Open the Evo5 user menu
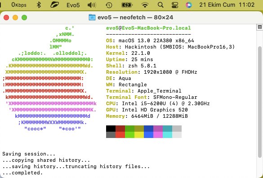This screenshot has width=263, height=178. 73,5
